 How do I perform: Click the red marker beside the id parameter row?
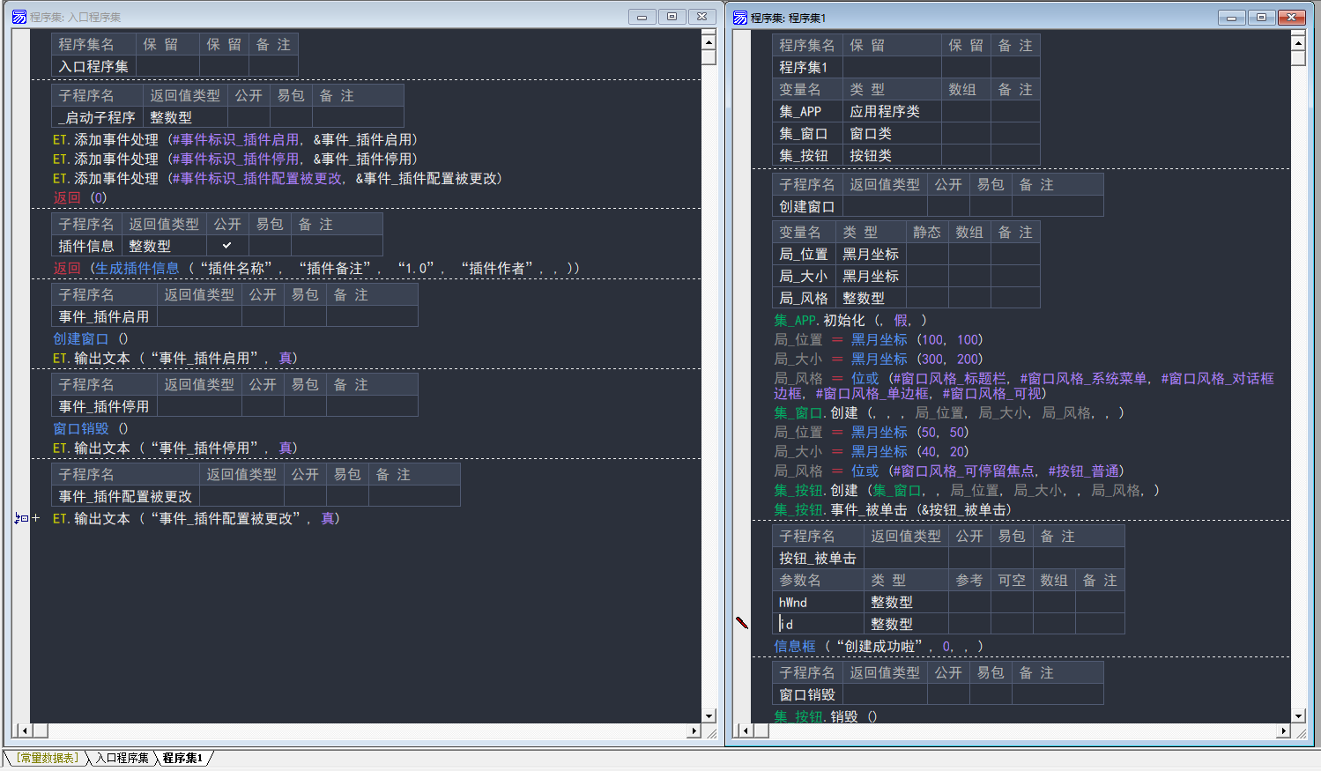pyautogui.click(x=742, y=623)
